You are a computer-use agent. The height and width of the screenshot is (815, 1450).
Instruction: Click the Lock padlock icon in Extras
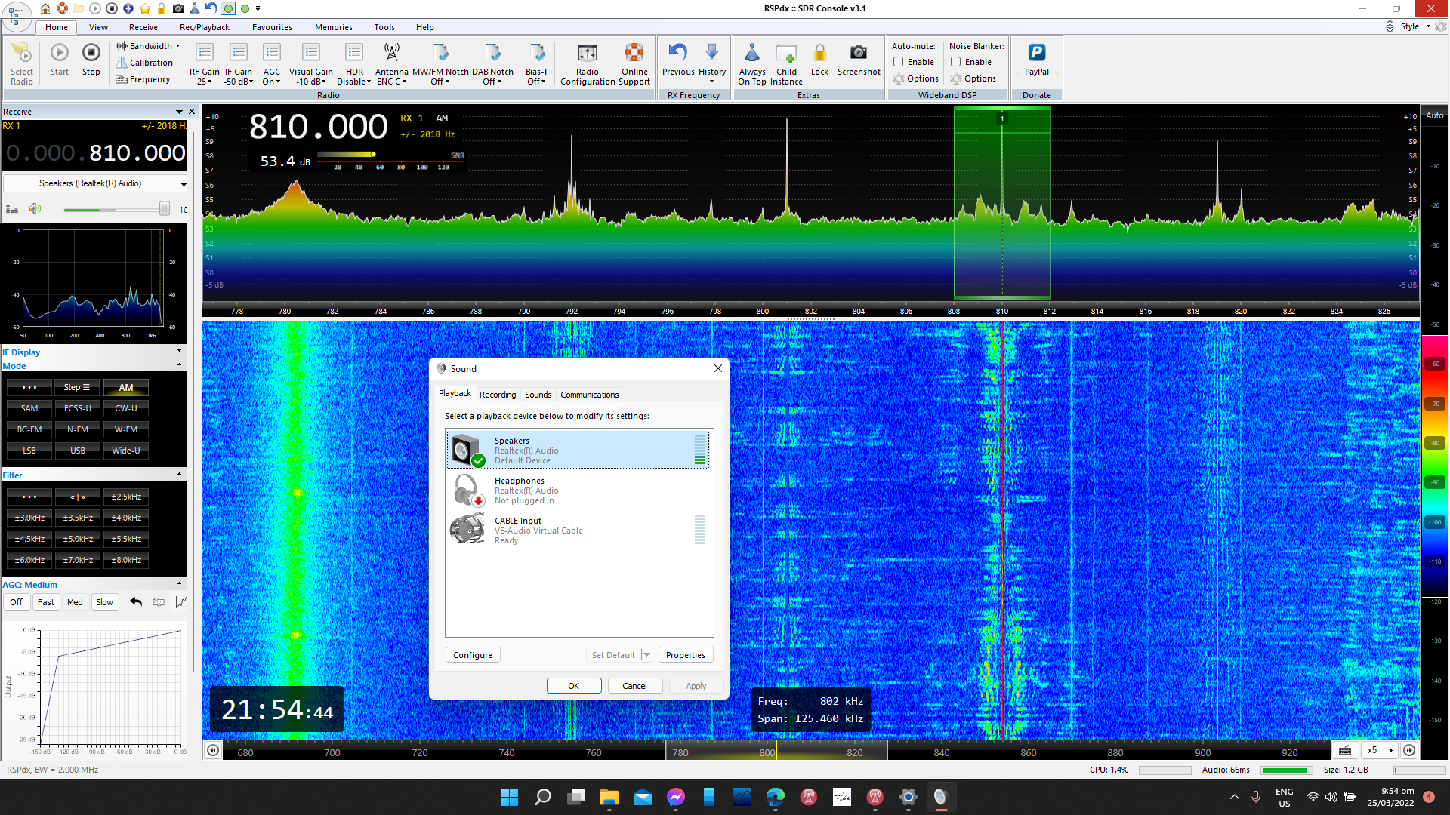(x=819, y=53)
